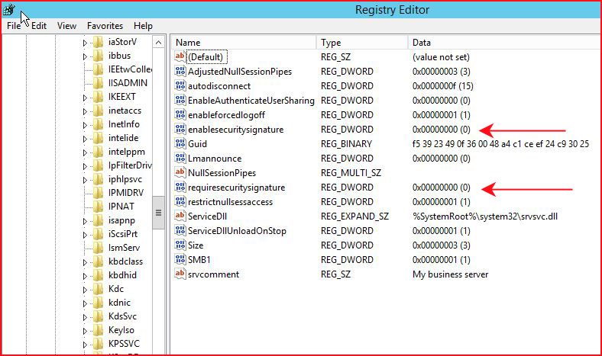Select the kdnic key in tree

click(119, 303)
